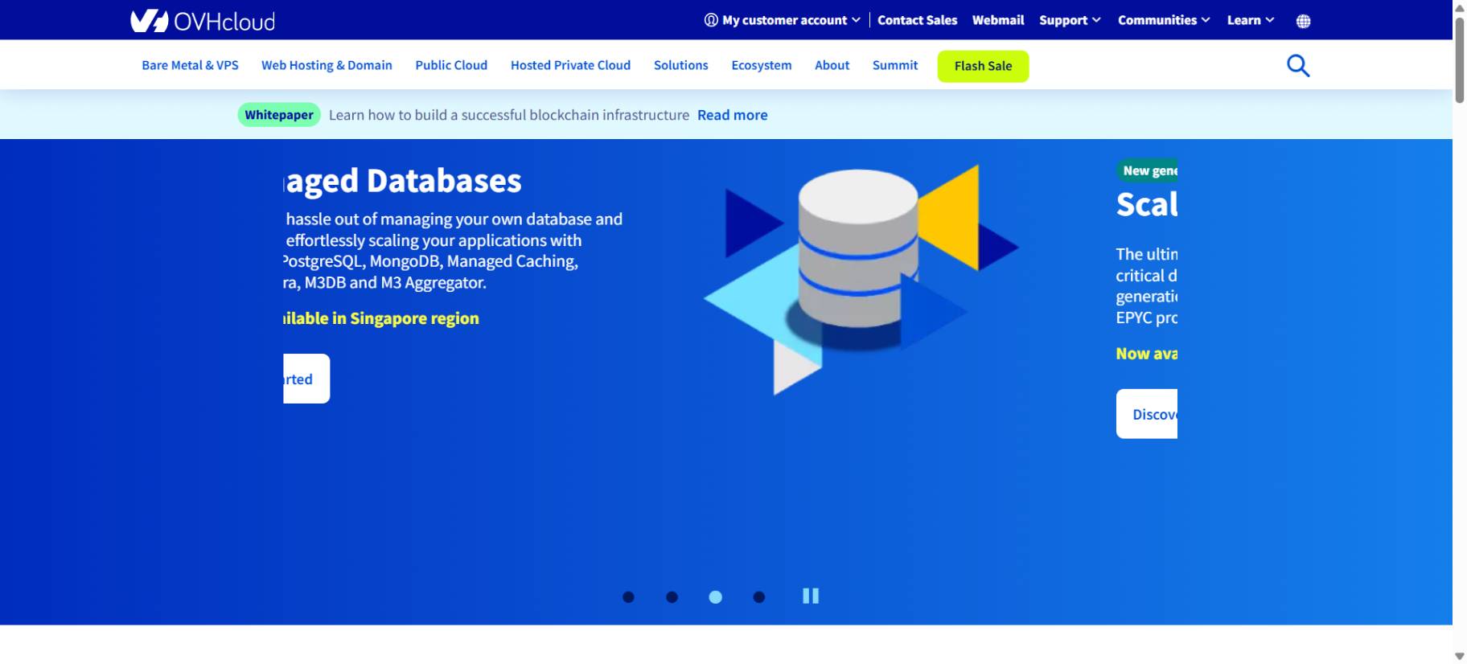Image resolution: width=1467 pixels, height=664 pixels.
Task: Click the OVHcloud logo
Action: click(x=203, y=20)
